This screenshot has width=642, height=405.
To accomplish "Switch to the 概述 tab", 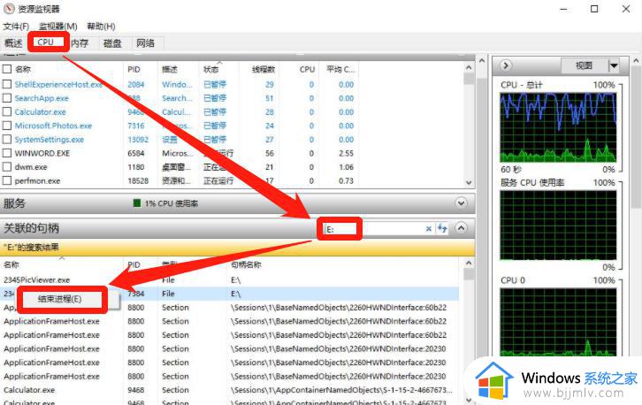I will click(x=13, y=42).
